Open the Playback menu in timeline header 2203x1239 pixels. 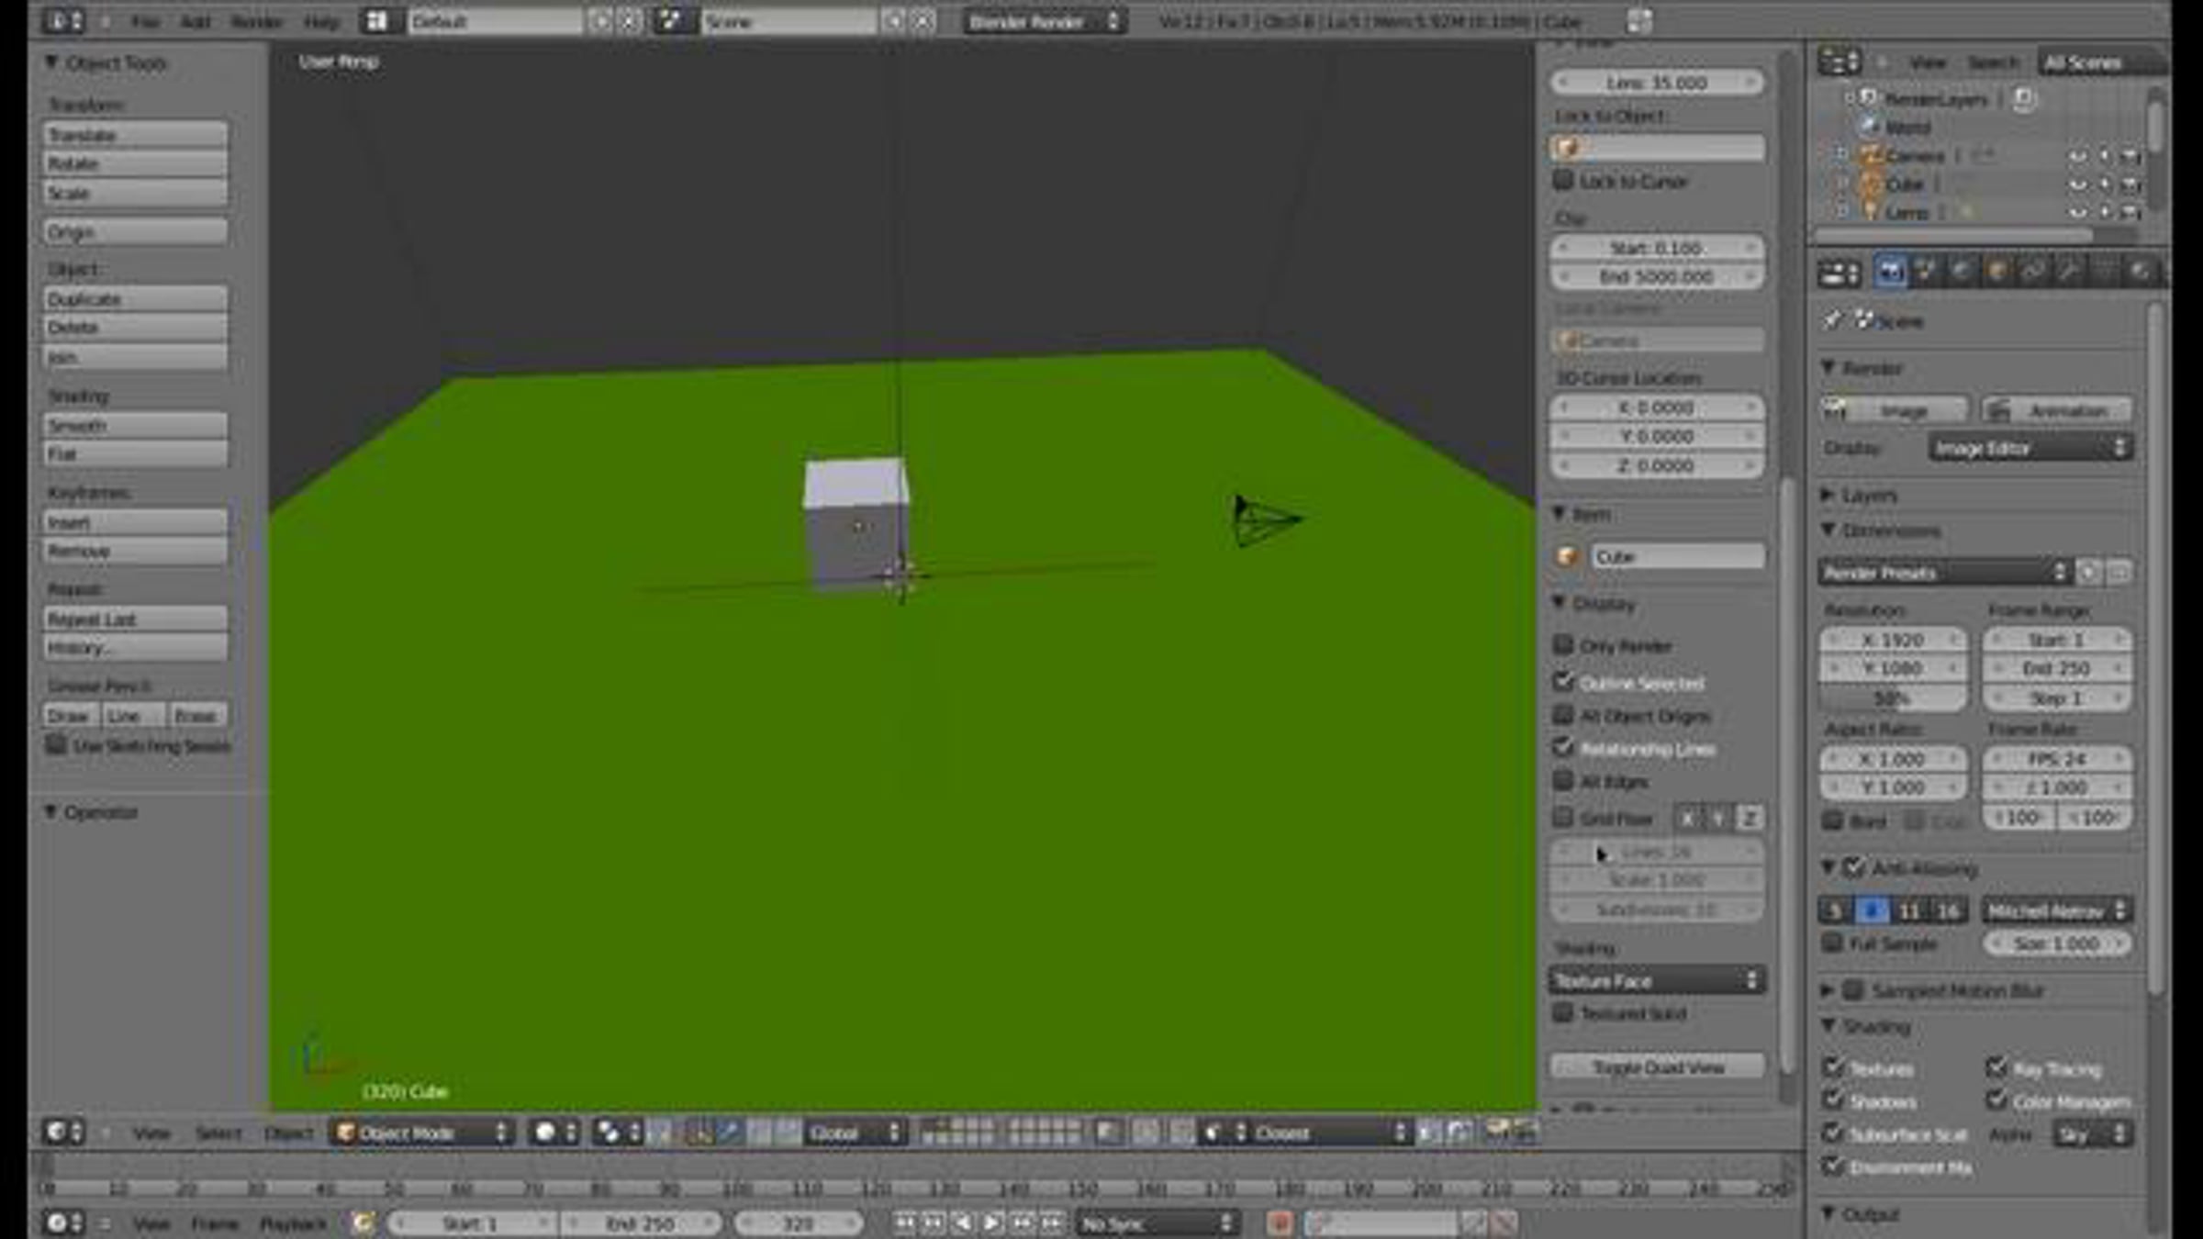[293, 1223]
